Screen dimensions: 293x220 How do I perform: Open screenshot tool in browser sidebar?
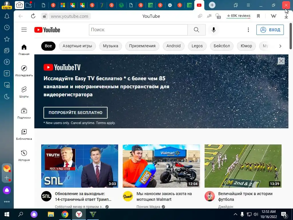pyautogui.click(x=7, y=85)
